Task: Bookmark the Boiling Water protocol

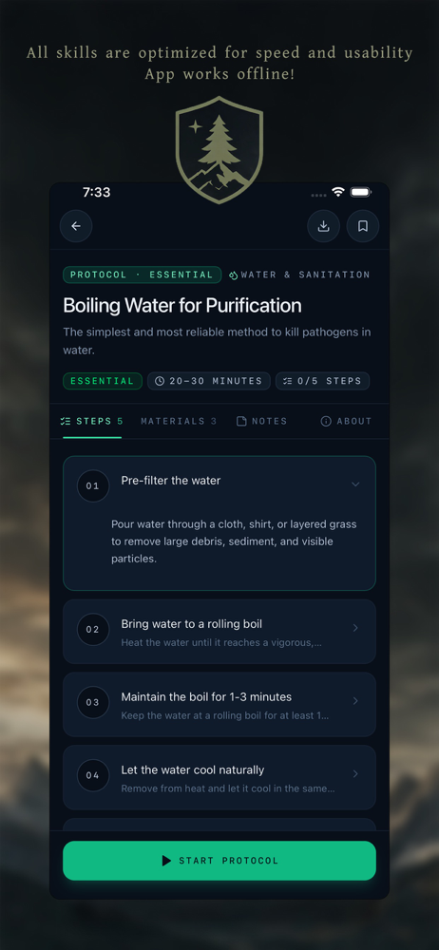Action: point(363,226)
